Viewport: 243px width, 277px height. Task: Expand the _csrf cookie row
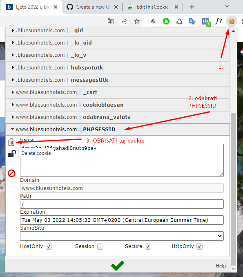click(118, 92)
